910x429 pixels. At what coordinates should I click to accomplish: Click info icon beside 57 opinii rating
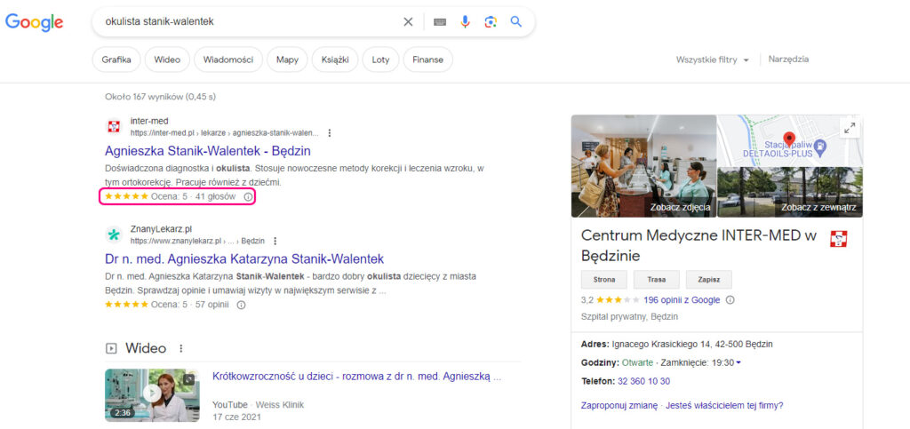[242, 305]
